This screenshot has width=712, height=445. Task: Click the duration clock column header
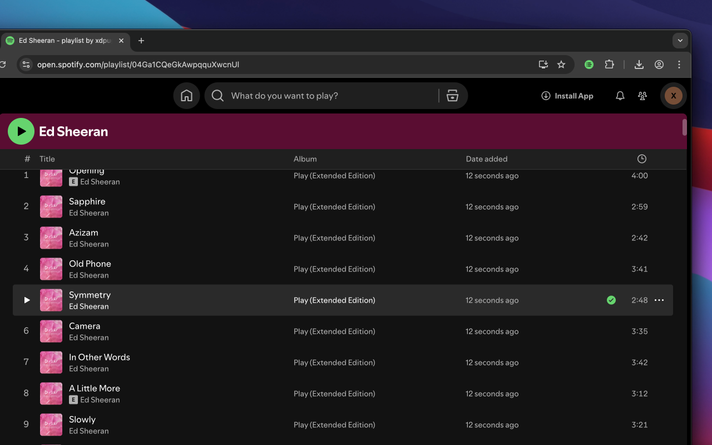[x=642, y=159]
